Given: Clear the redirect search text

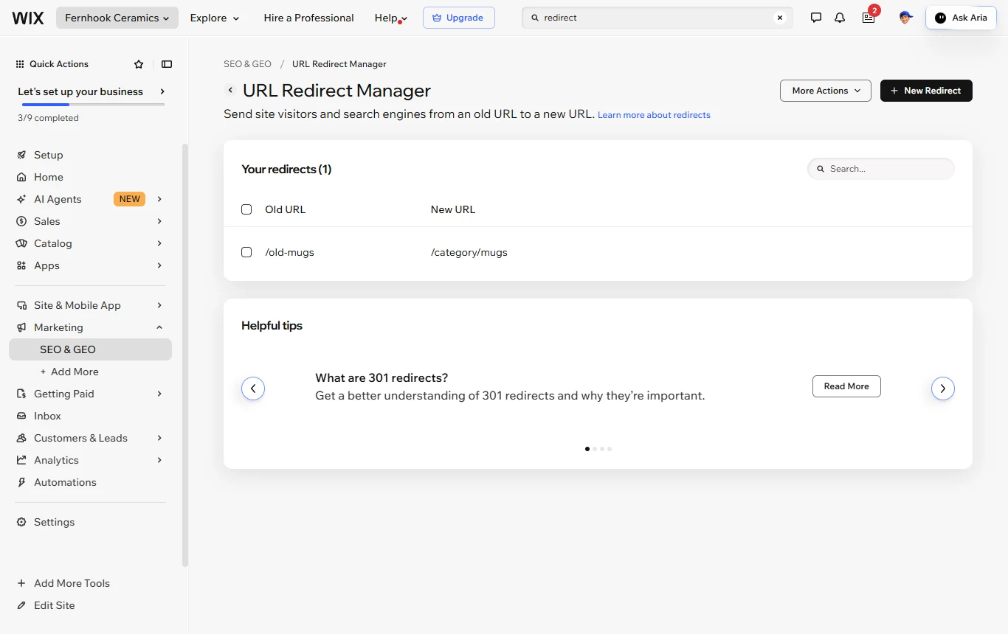Looking at the screenshot, I should pyautogui.click(x=780, y=18).
